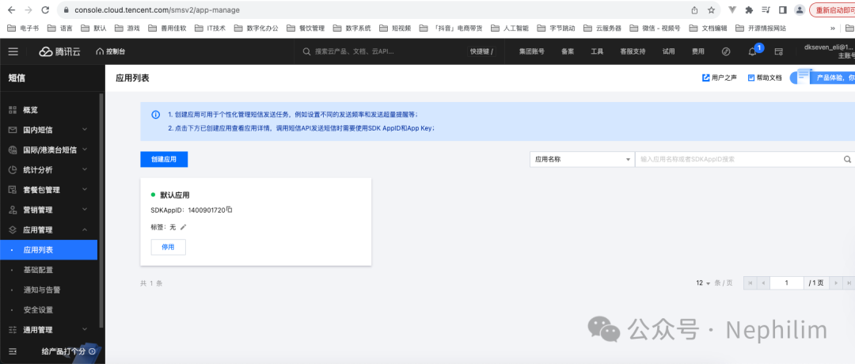Go to previous page pagination arrow
The width and height of the screenshot is (855, 364).
tap(763, 282)
